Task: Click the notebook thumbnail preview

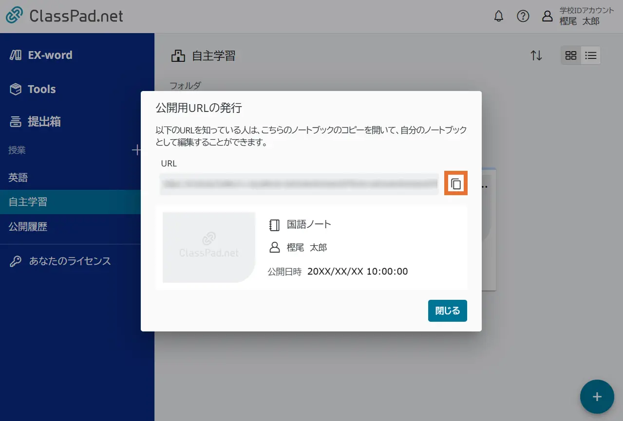Action: (x=209, y=247)
